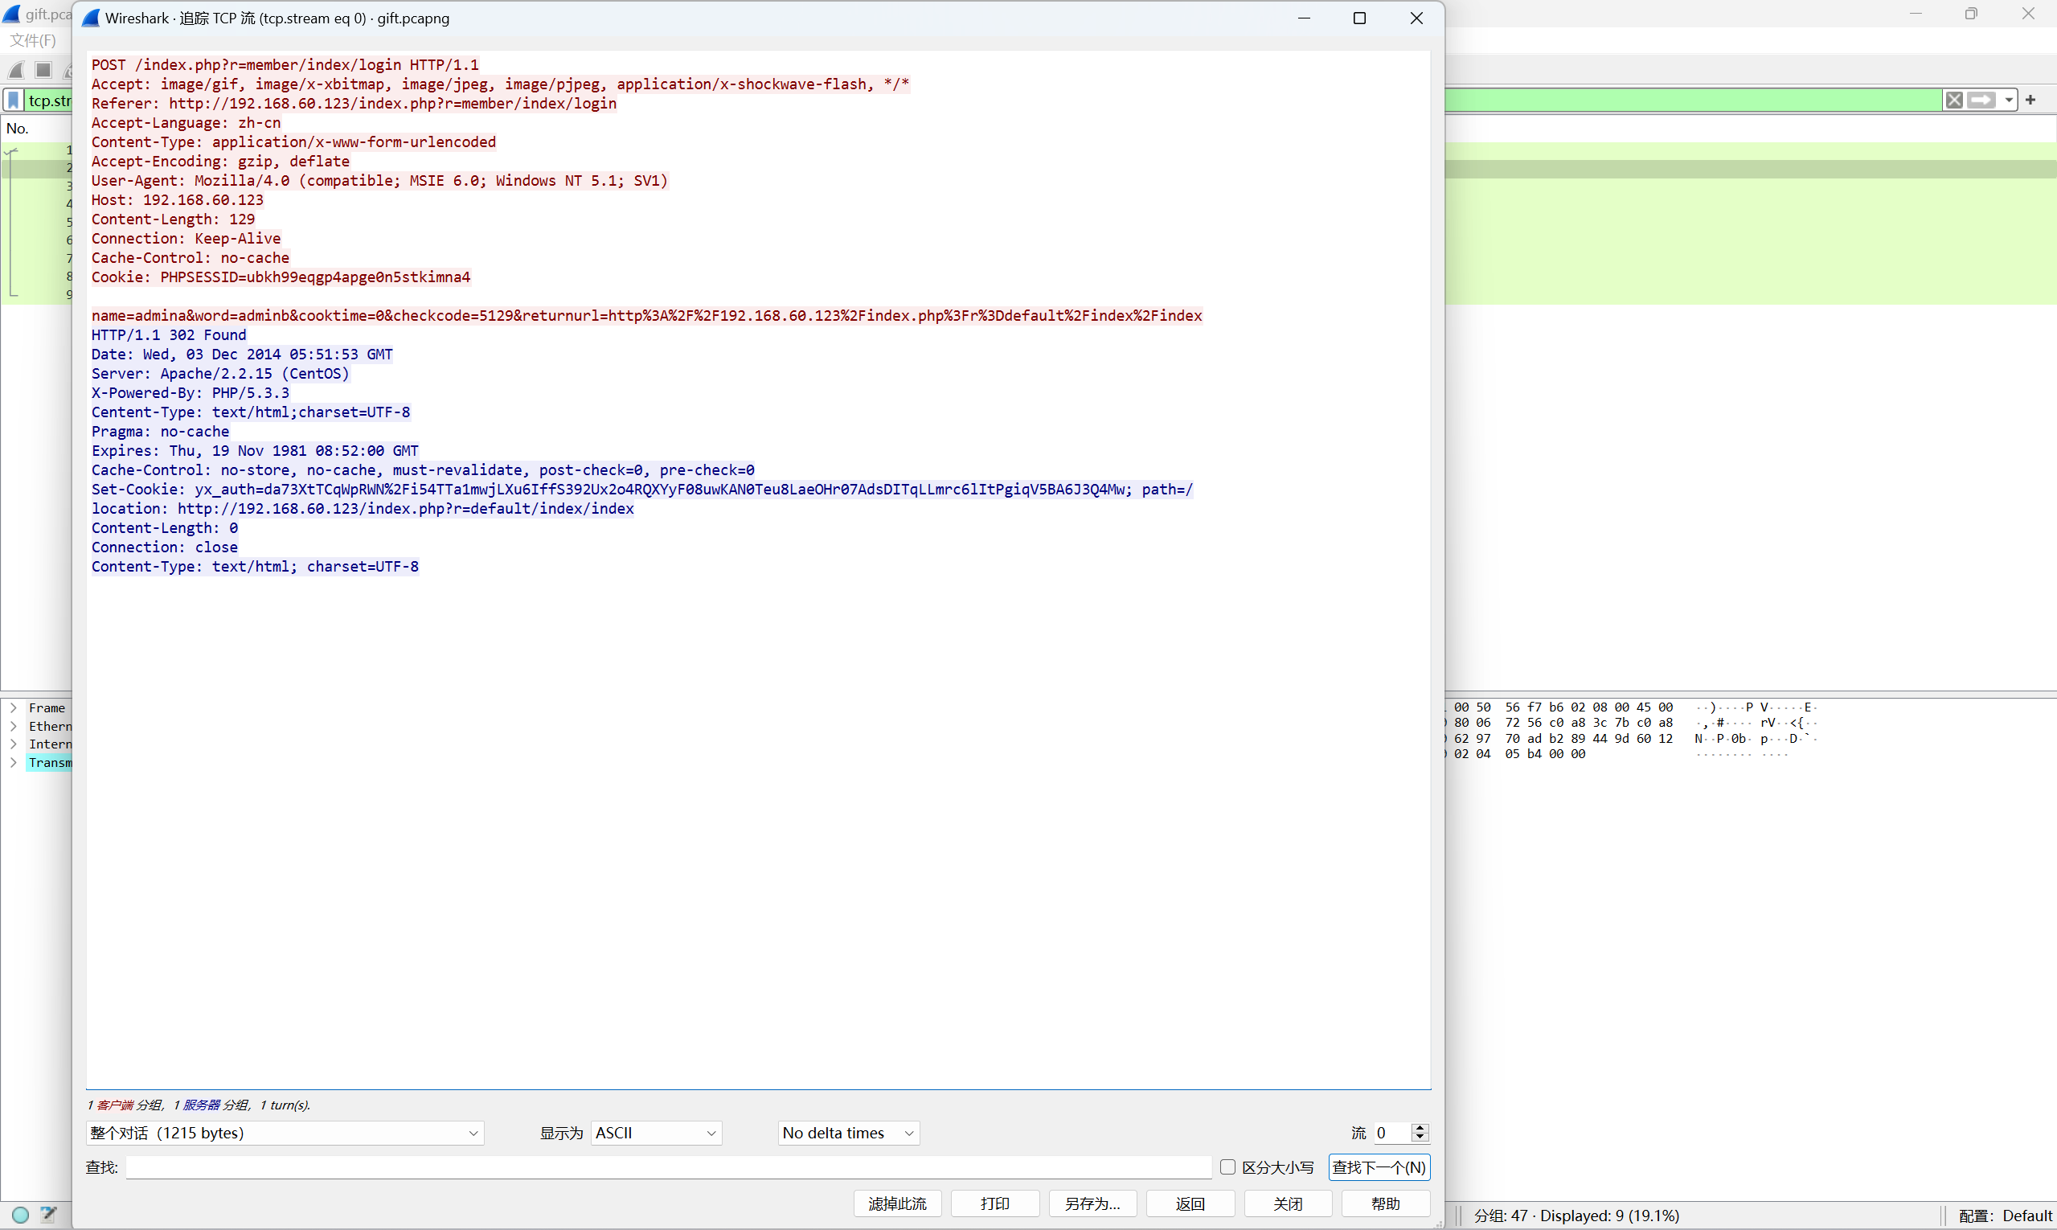Viewport: 2057px width, 1230px height.
Task: Click the 查找 search text field
Action: (669, 1167)
